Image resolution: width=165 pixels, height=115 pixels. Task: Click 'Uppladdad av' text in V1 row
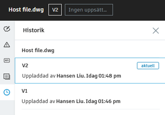tap(39, 101)
